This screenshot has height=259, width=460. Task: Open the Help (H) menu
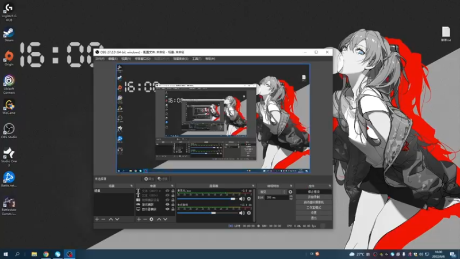point(210,59)
